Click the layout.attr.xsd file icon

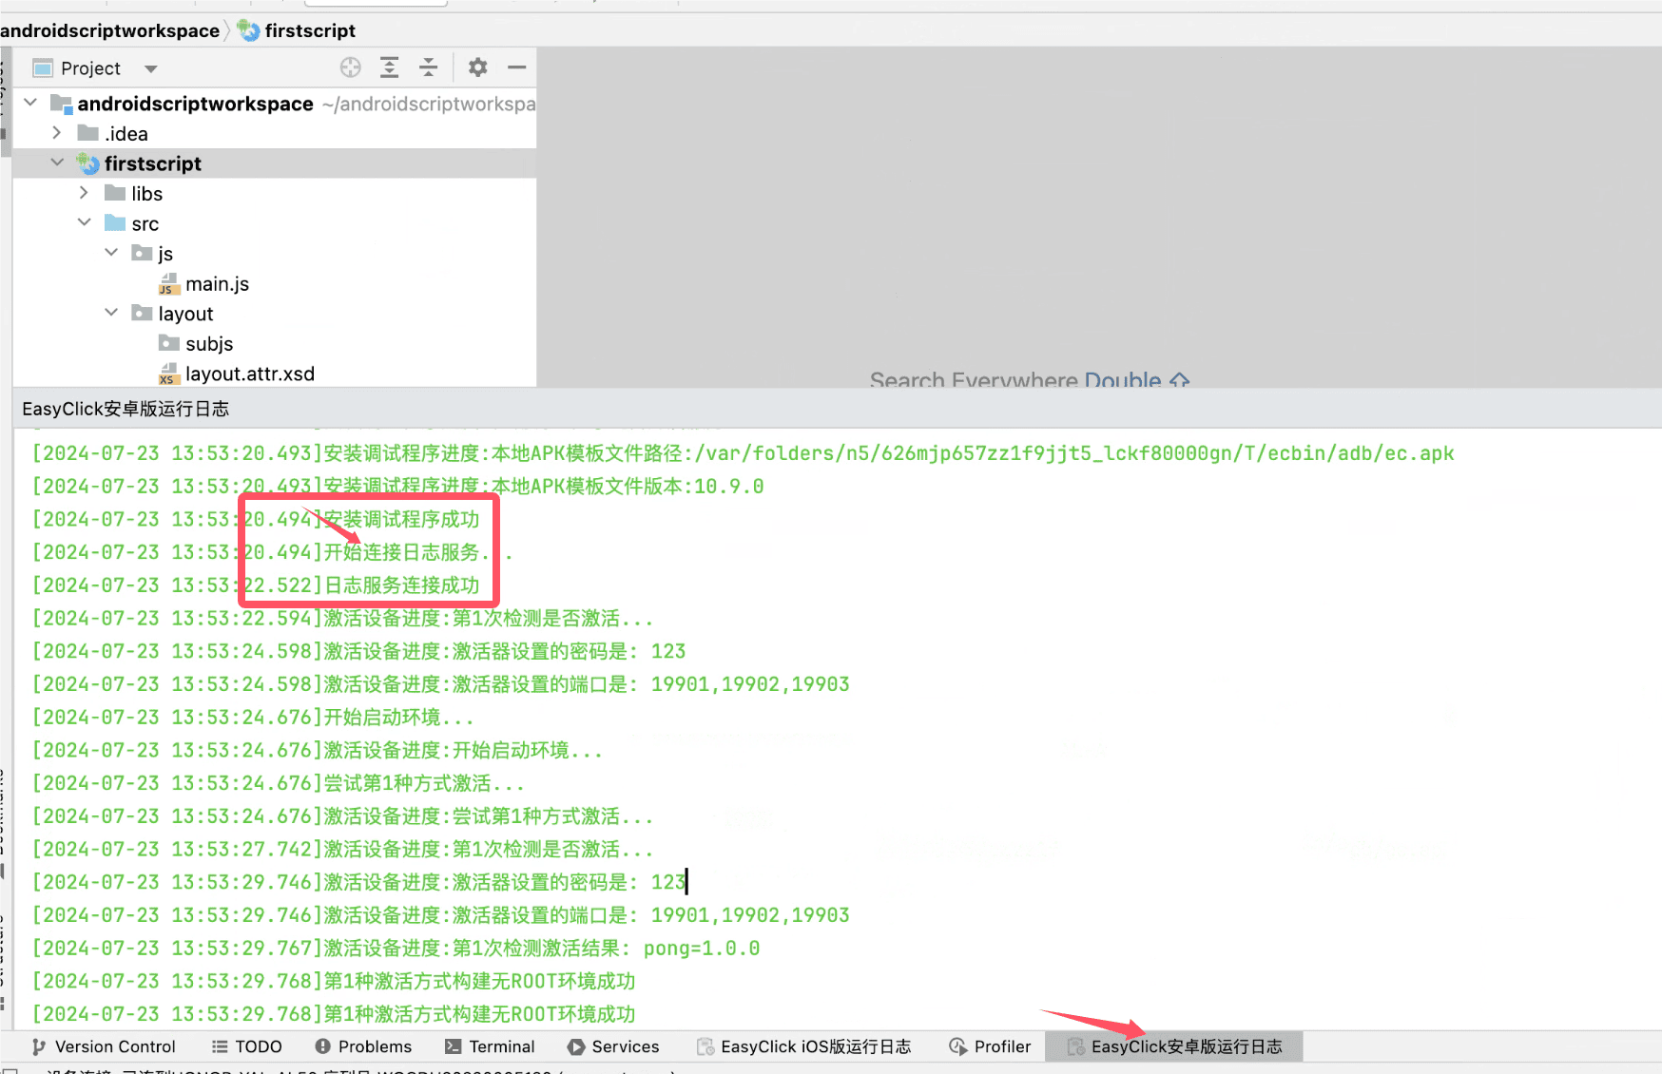(x=168, y=374)
